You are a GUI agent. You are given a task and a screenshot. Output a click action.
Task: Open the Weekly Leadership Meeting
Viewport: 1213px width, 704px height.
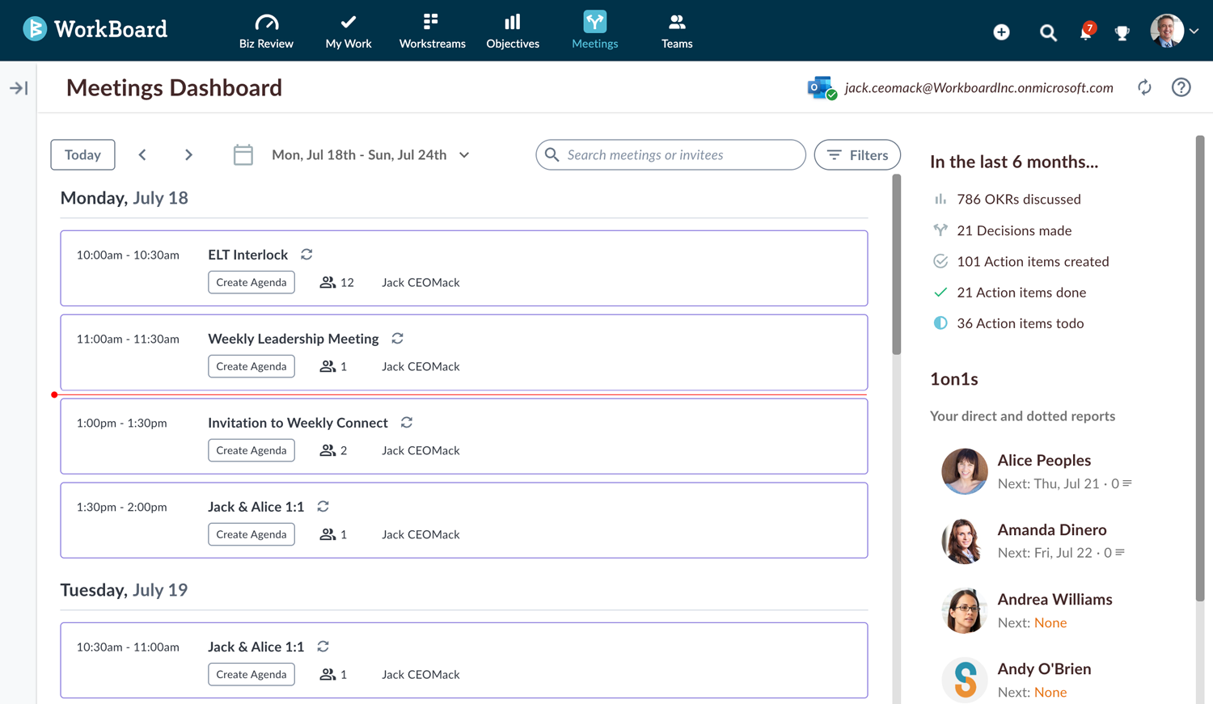(293, 339)
